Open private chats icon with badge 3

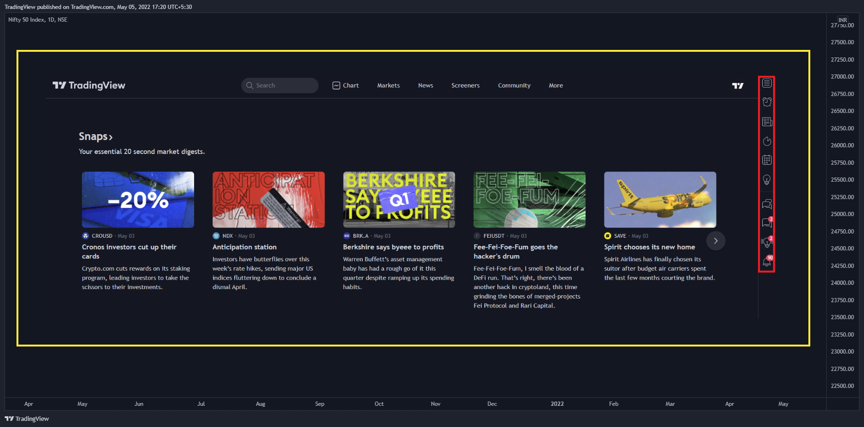pos(767,223)
